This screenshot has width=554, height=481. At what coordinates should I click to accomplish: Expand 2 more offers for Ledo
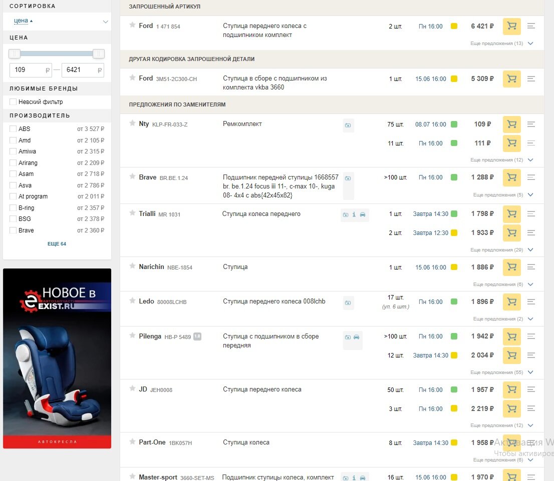click(x=503, y=319)
